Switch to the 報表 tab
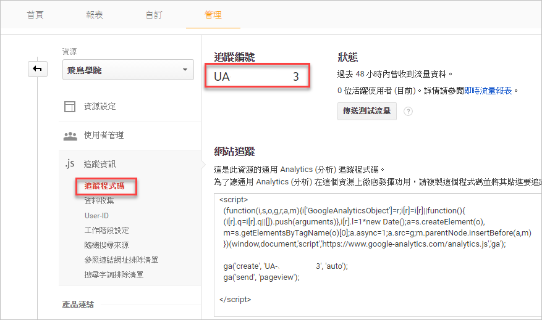The height and width of the screenshot is (320, 542). pos(95,15)
